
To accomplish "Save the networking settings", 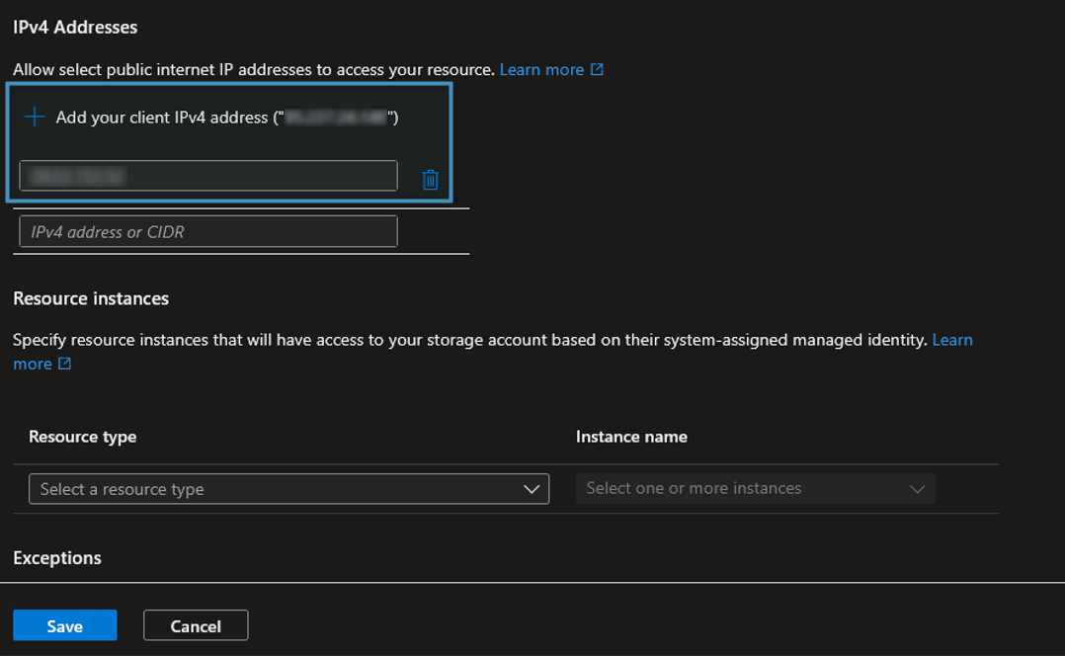I will pyautogui.click(x=65, y=625).
